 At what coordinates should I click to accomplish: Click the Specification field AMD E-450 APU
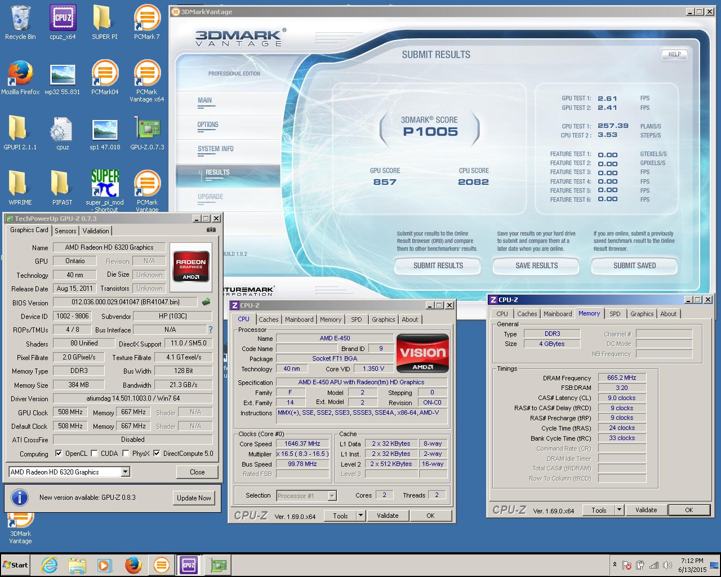coord(362,382)
